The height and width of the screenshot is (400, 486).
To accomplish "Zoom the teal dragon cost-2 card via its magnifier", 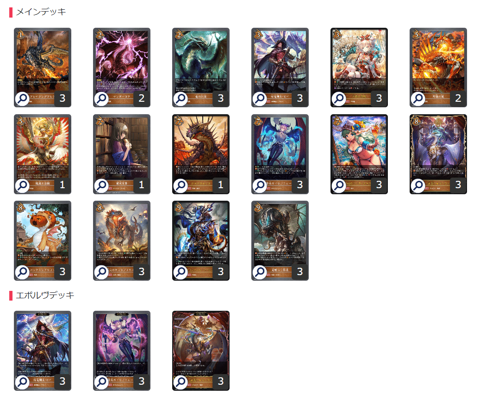I will tap(181, 99).
